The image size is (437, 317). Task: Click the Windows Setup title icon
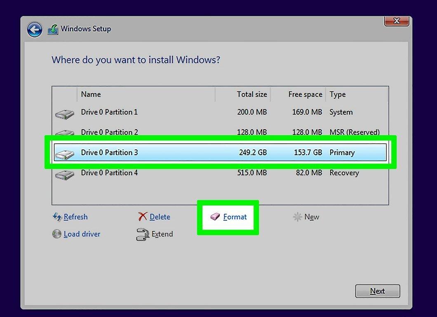pyautogui.click(x=53, y=30)
